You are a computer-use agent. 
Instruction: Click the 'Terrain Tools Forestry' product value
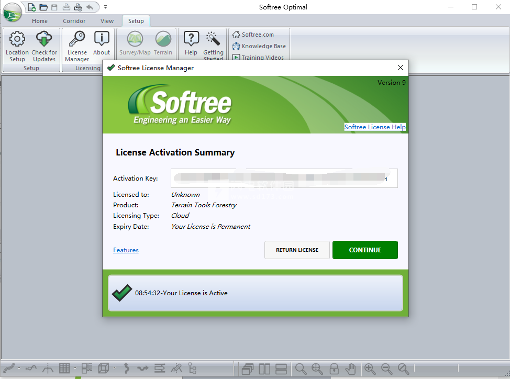pos(204,205)
